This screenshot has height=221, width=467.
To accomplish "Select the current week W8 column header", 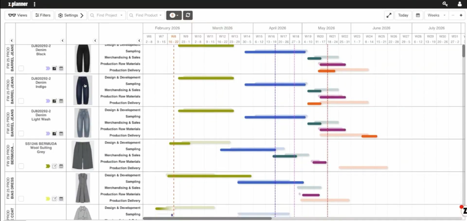I will pyautogui.click(x=174, y=39).
